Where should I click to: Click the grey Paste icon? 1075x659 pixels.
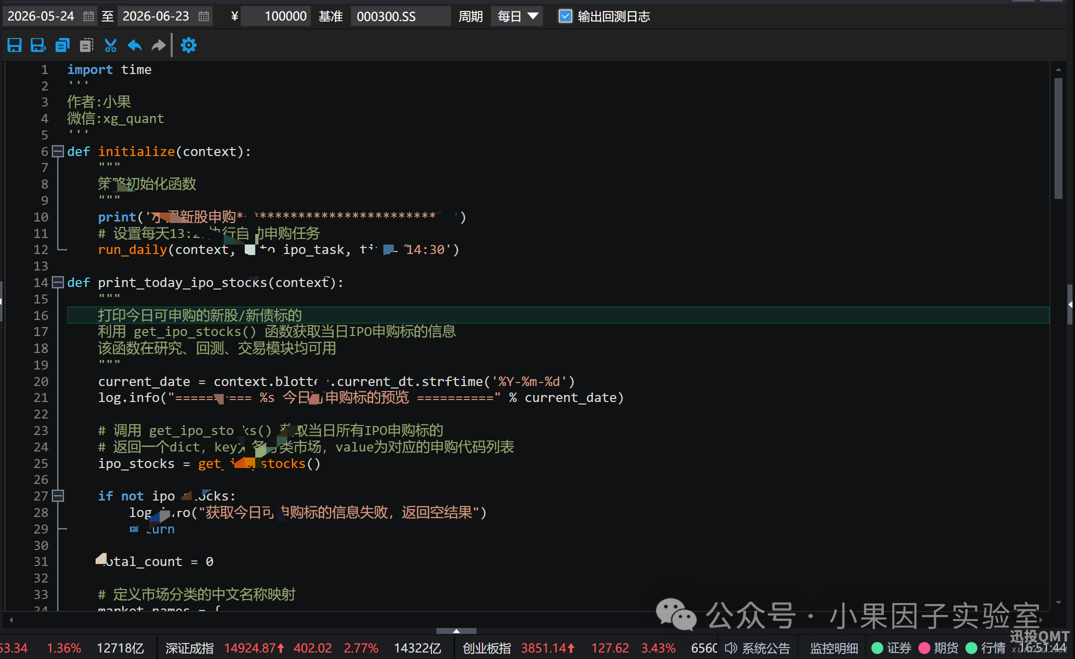pos(87,45)
